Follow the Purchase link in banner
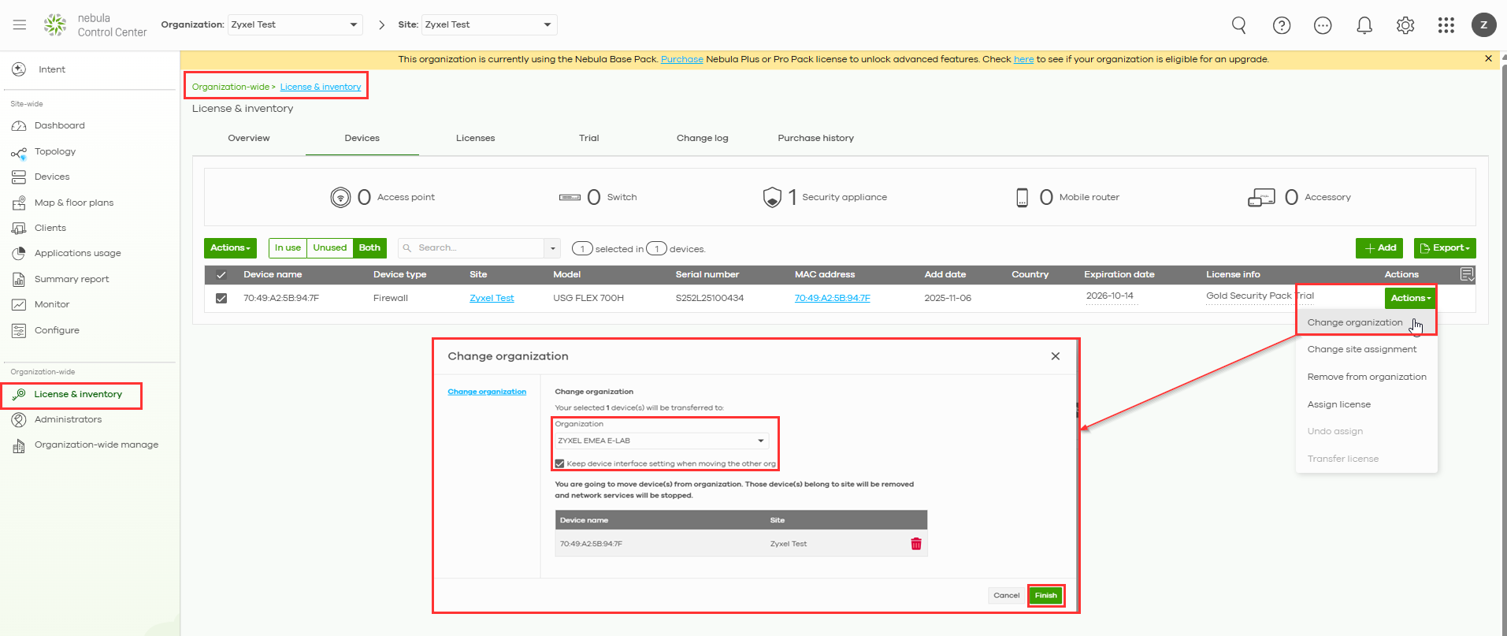This screenshot has height=636, width=1507. [682, 59]
